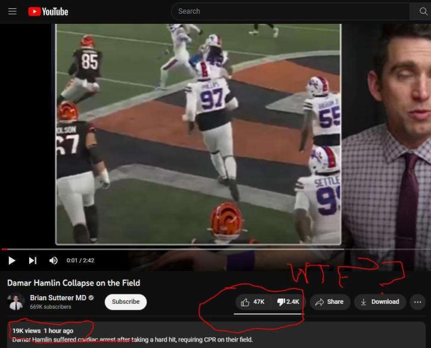
Task: Seek on the video progress bar
Action: [x=179, y=249]
